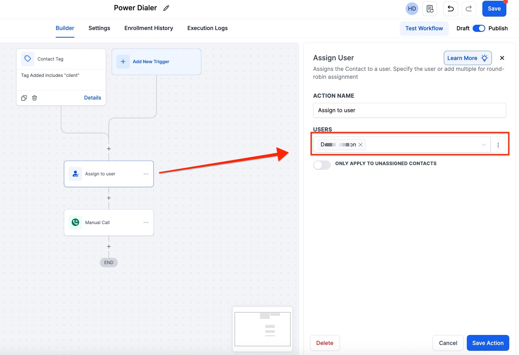Expand the Users dropdown chevron
The height and width of the screenshot is (355, 519).
(x=484, y=145)
